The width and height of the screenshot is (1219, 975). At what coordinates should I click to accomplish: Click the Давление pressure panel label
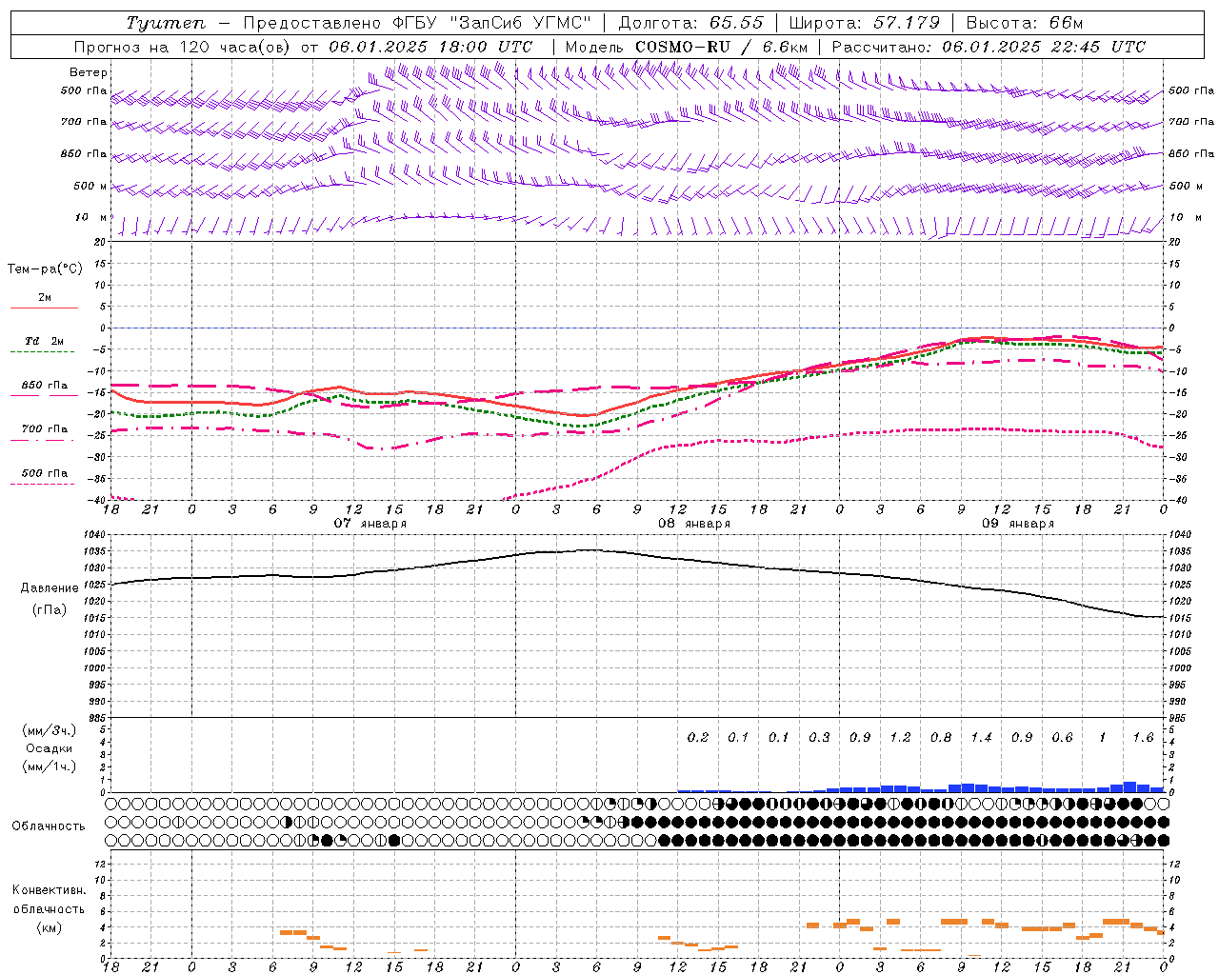tap(50, 588)
